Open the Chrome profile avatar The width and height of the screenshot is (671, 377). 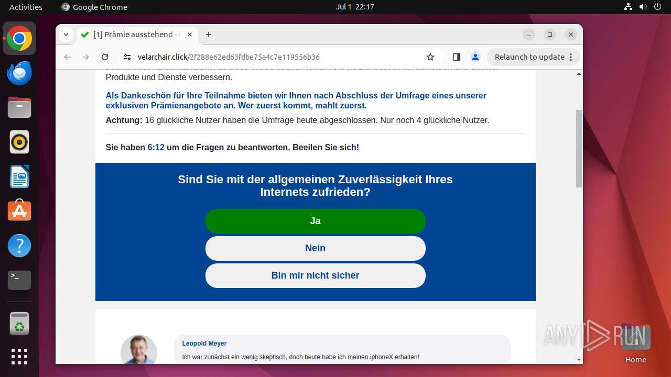pyautogui.click(x=475, y=57)
